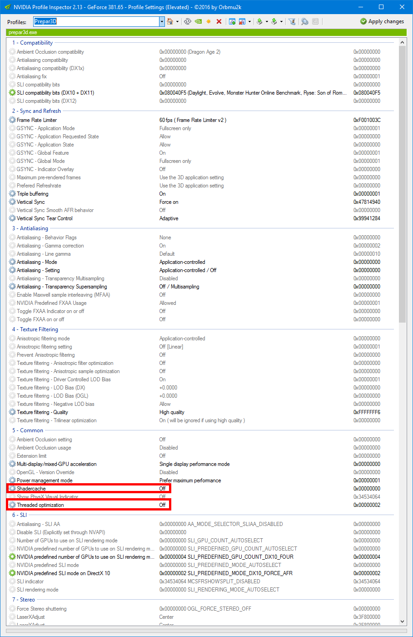Click the vertical scrollbar up arrow
Viewport: 413px width, 637px height.
tap(402, 42)
